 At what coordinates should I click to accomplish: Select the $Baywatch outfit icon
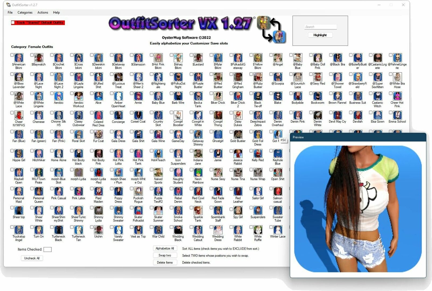(38, 58)
